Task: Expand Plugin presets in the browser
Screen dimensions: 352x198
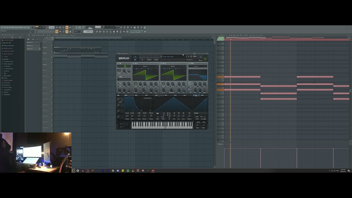Action: click(8, 48)
